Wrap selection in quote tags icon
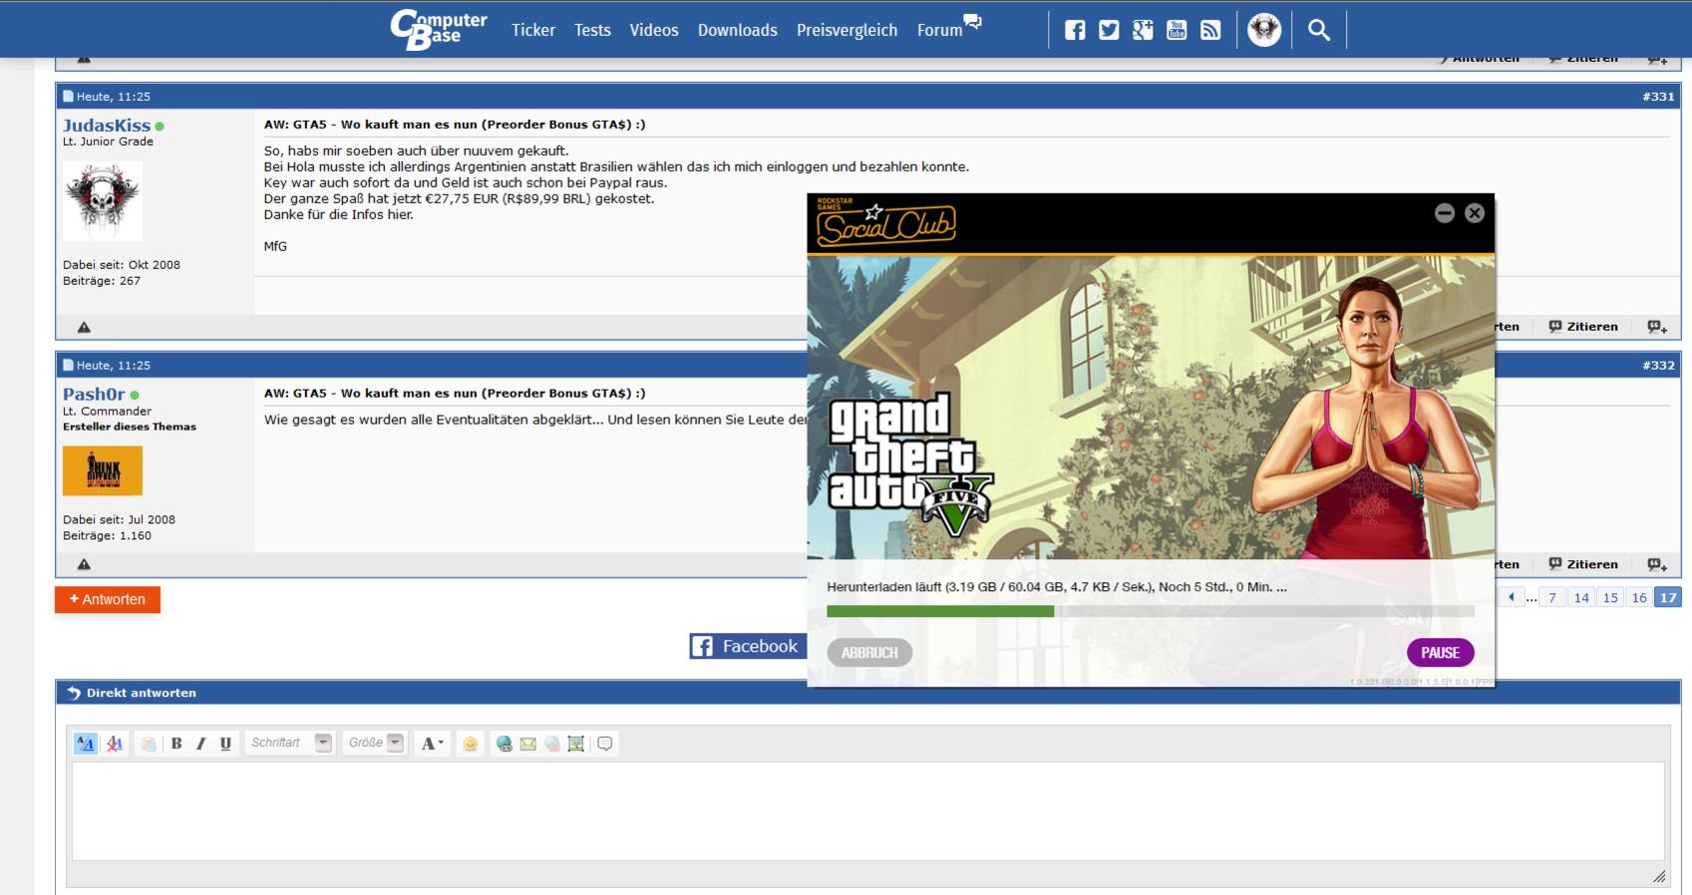Image resolution: width=1692 pixels, height=895 pixels. click(605, 744)
